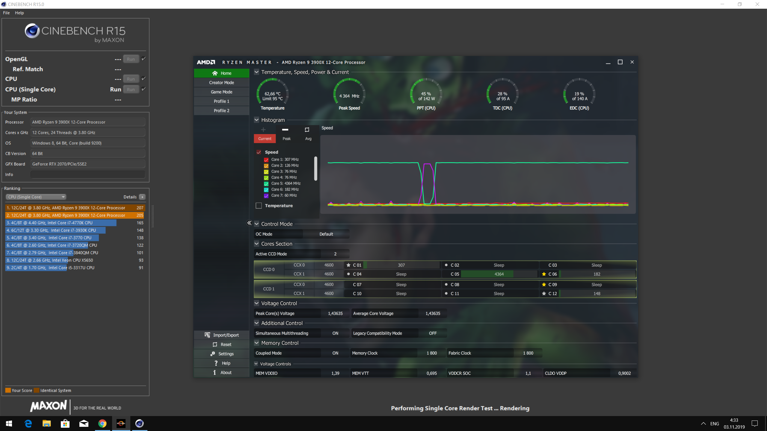Enable the Temperature histogram checkbox

click(259, 206)
